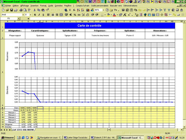Sort ascending with the A-Z icon
Screen dimensions: 186x140
(x=78, y=10)
